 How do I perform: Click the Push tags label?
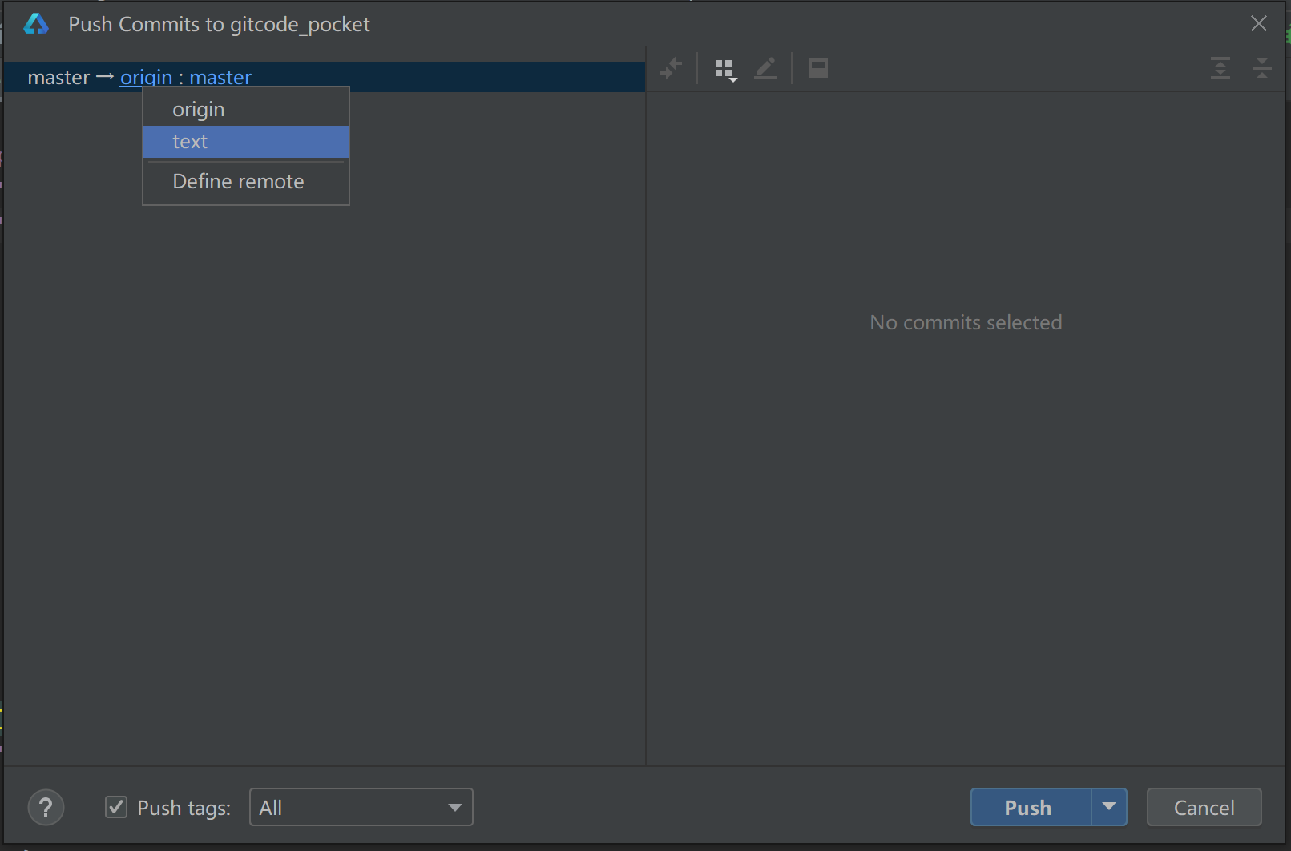[184, 808]
